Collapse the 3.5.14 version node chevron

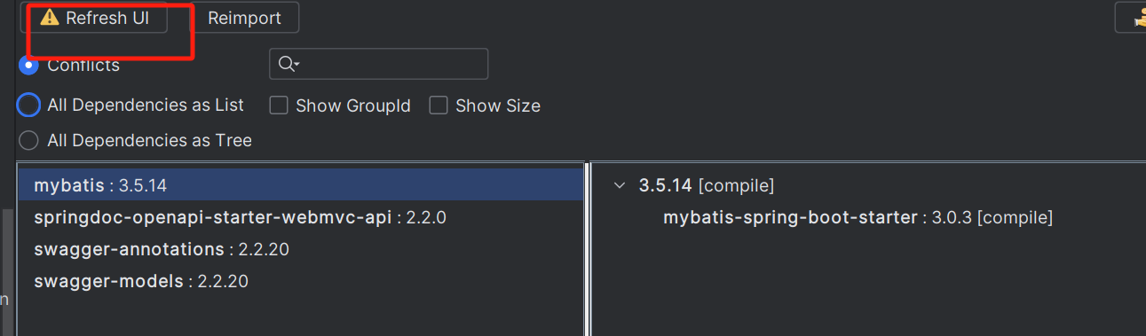[620, 185]
